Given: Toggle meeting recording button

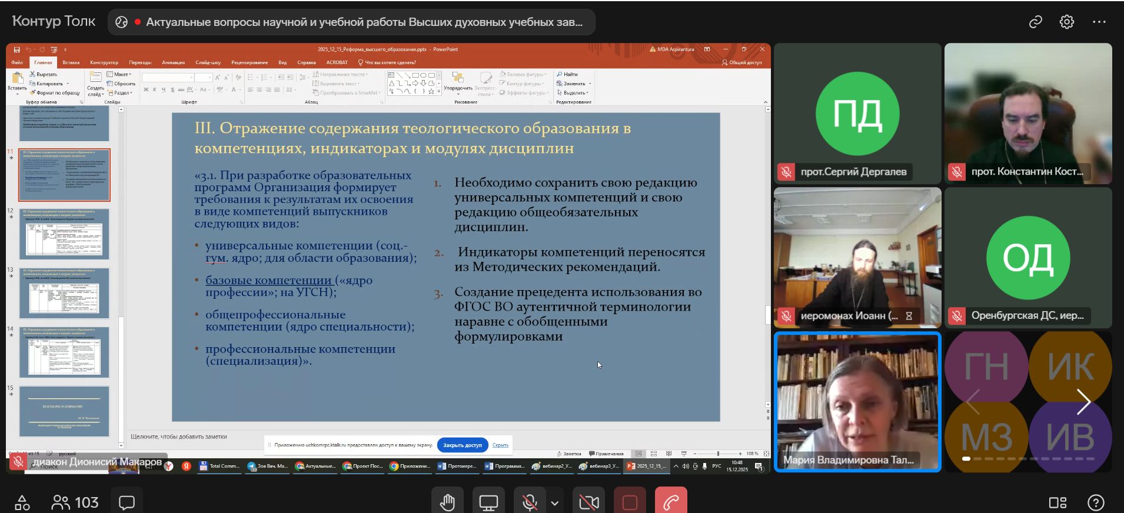Looking at the screenshot, I should tap(630, 502).
